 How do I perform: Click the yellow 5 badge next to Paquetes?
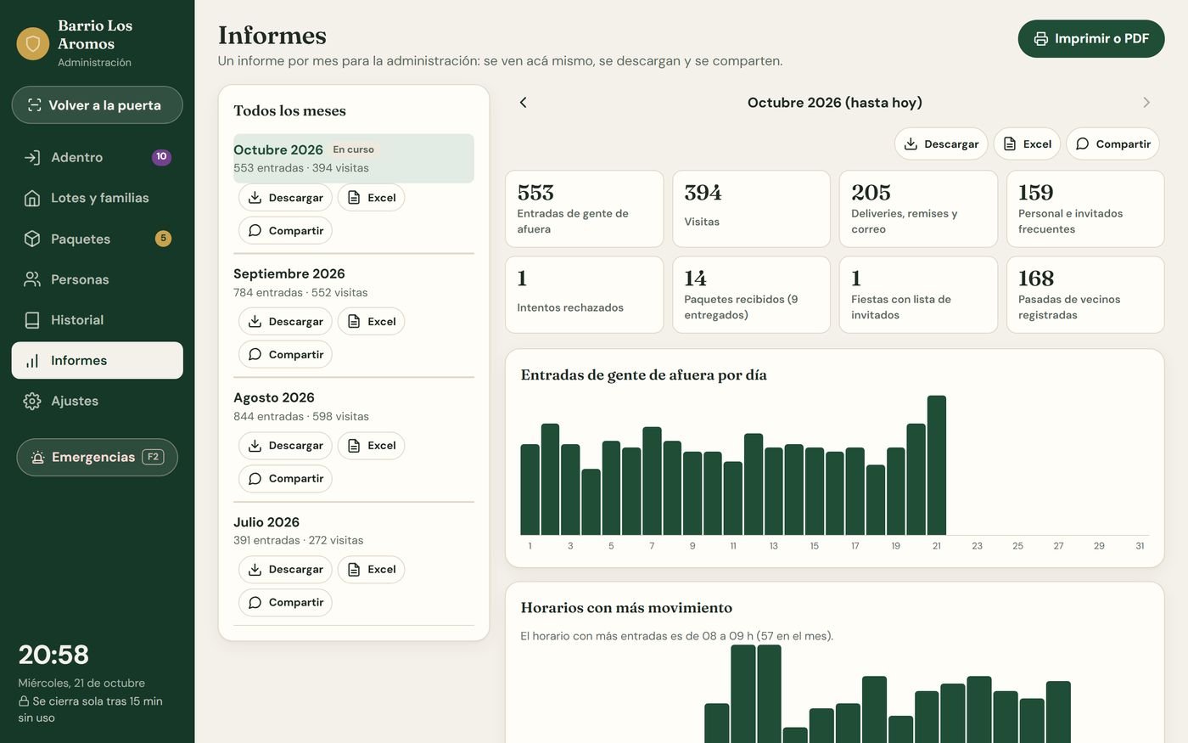(163, 239)
